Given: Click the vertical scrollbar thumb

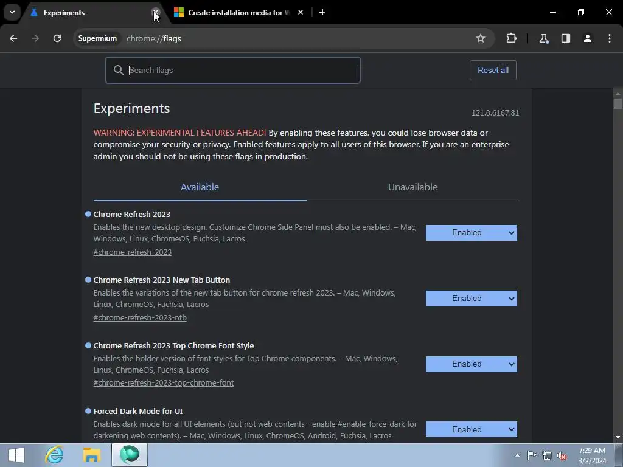Looking at the screenshot, I should 618,103.
